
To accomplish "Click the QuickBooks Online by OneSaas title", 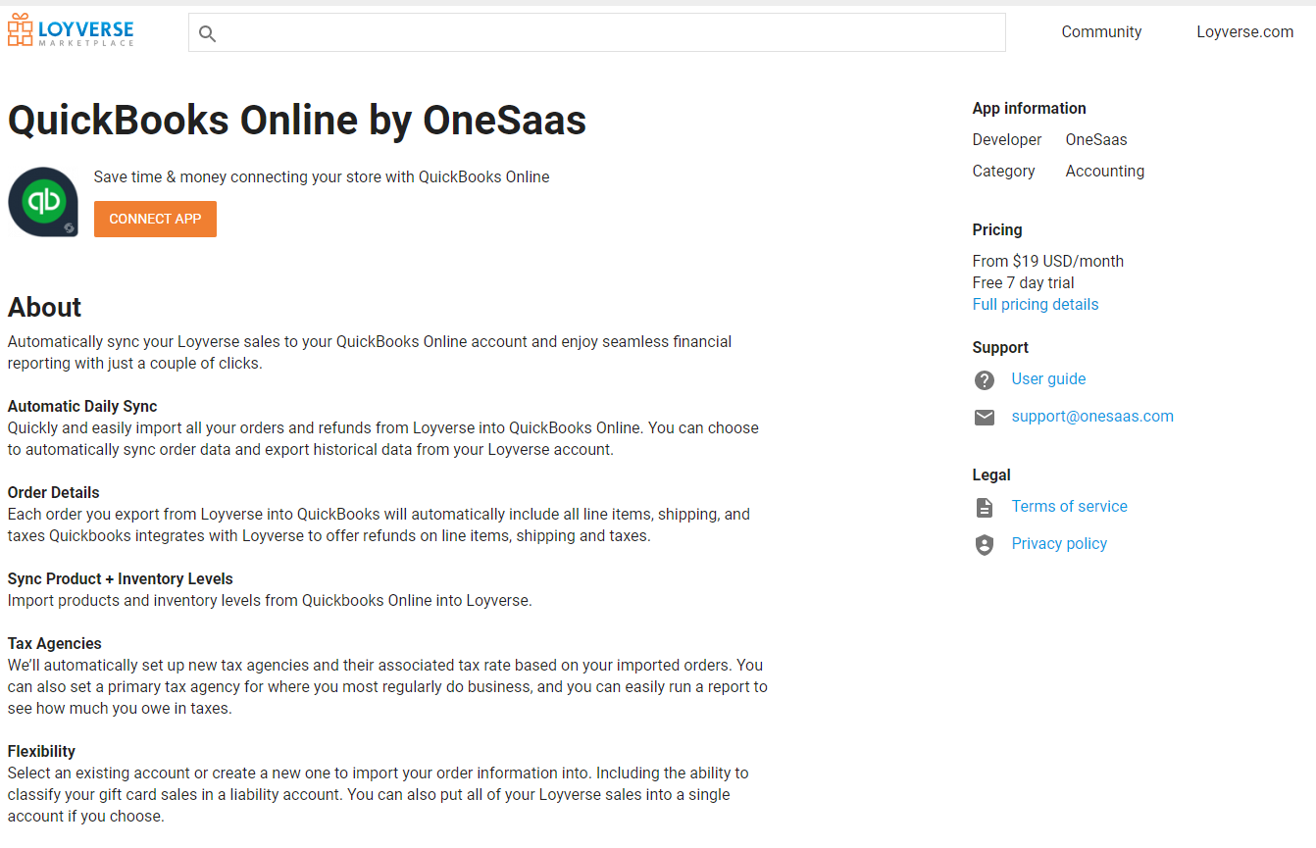I will coord(297,121).
